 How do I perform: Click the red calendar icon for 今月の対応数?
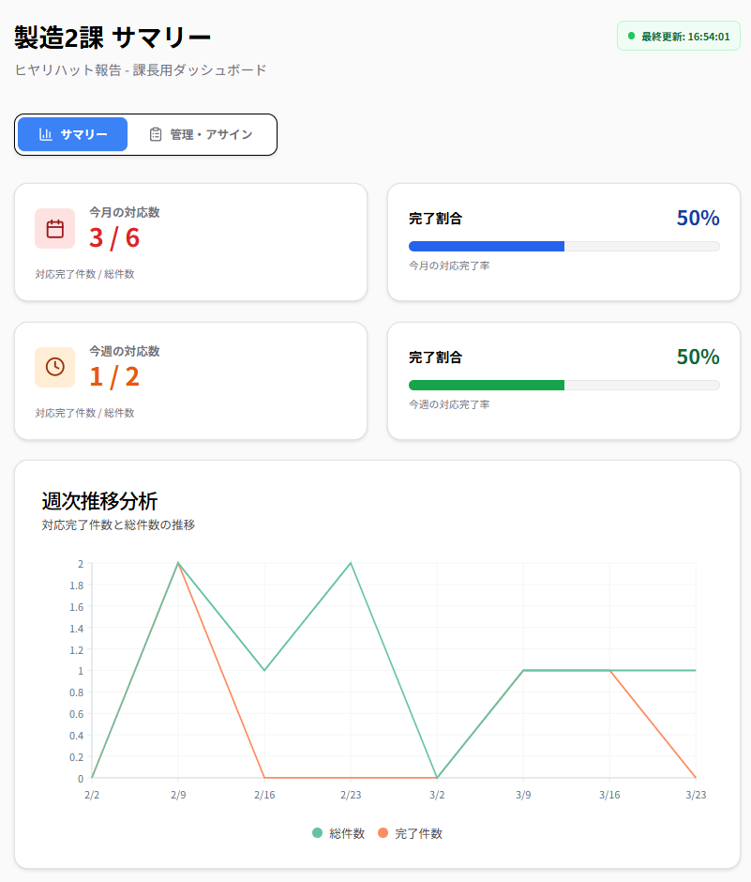(x=54, y=228)
